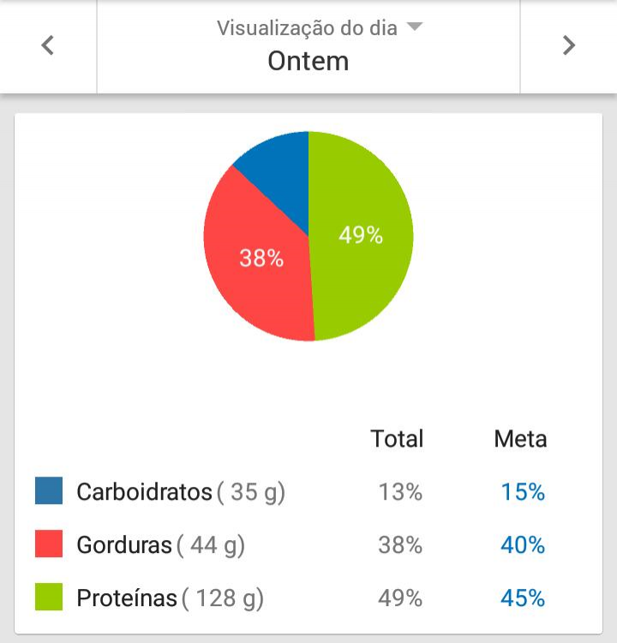Edit the 45% protein goal
This screenshot has width=617, height=643.
pos(523,598)
